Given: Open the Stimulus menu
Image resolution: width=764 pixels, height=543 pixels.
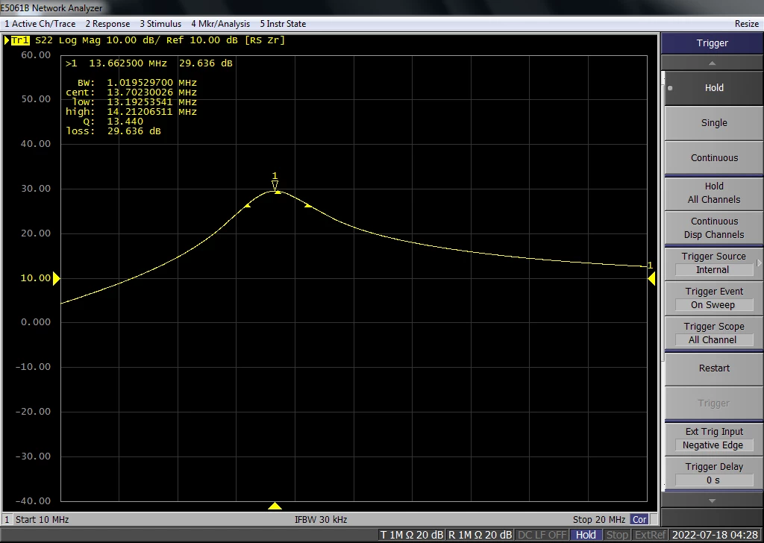Looking at the screenshot, I should [x=160, y=24].
